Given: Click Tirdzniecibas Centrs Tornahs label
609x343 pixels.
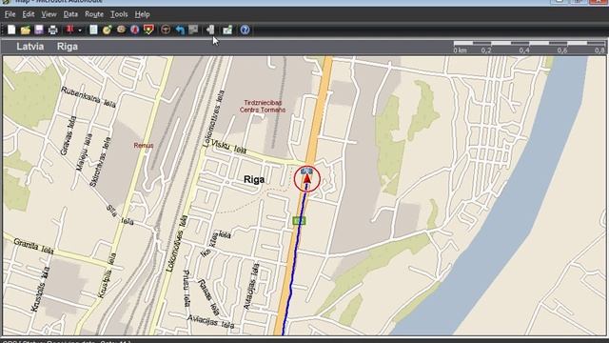Looking at the screenshot, I should 263,106.
